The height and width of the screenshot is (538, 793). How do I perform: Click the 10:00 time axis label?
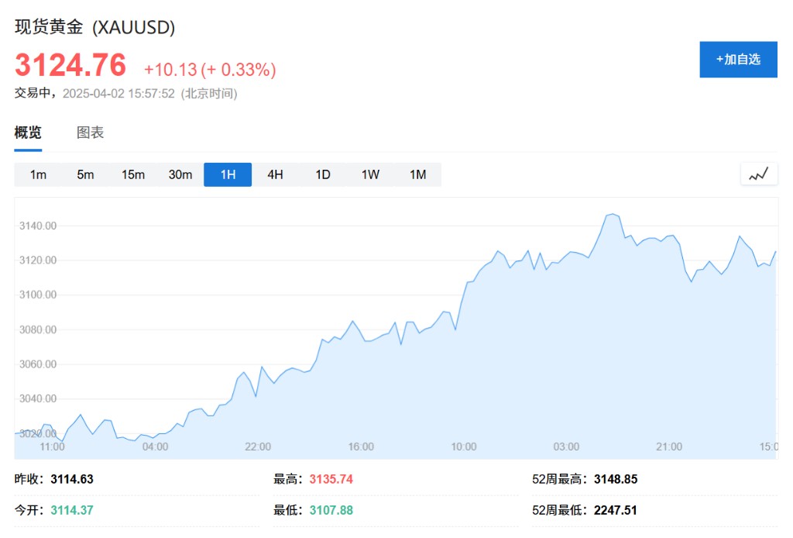464,447
